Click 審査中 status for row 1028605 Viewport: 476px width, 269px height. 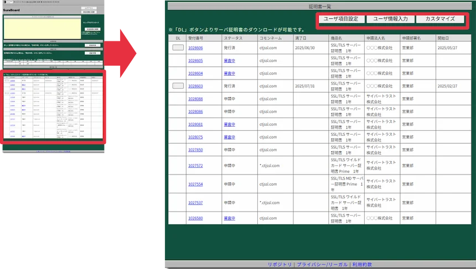point(230,61)
